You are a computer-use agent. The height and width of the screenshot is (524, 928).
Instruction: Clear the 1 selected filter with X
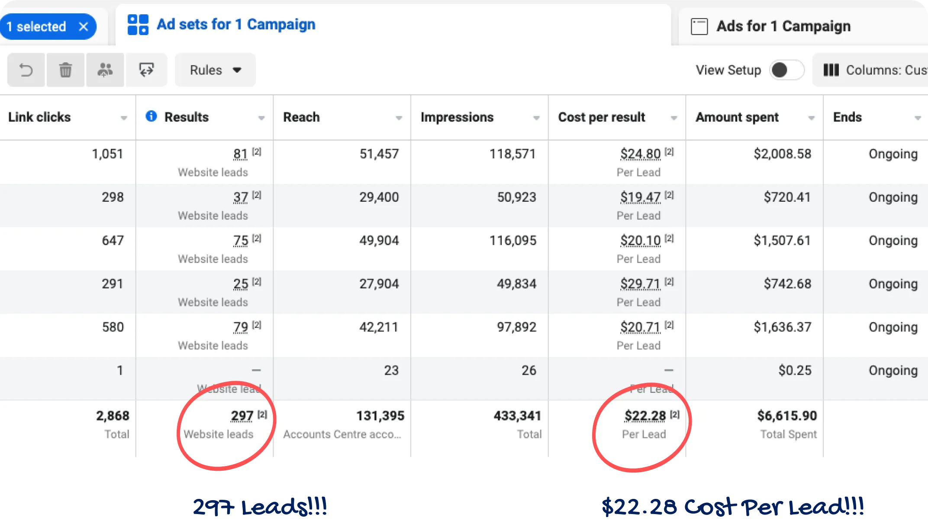[x=84, y=27]
